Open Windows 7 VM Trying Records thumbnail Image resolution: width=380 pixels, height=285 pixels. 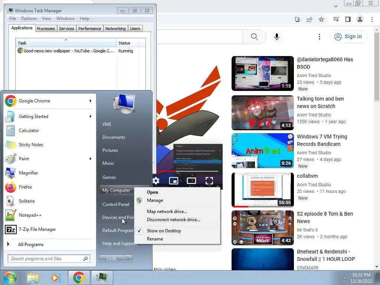[262, 151]
